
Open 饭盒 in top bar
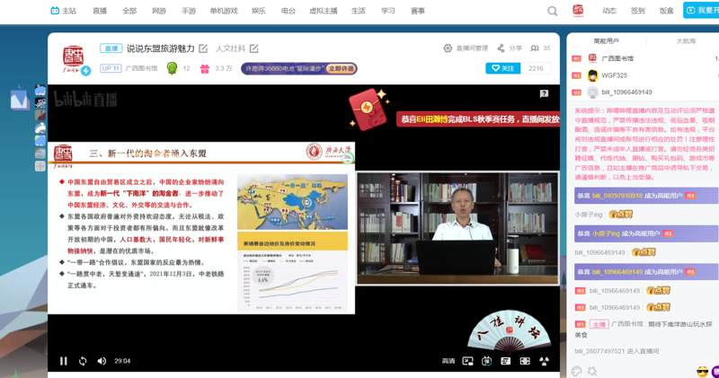[667, 11]
